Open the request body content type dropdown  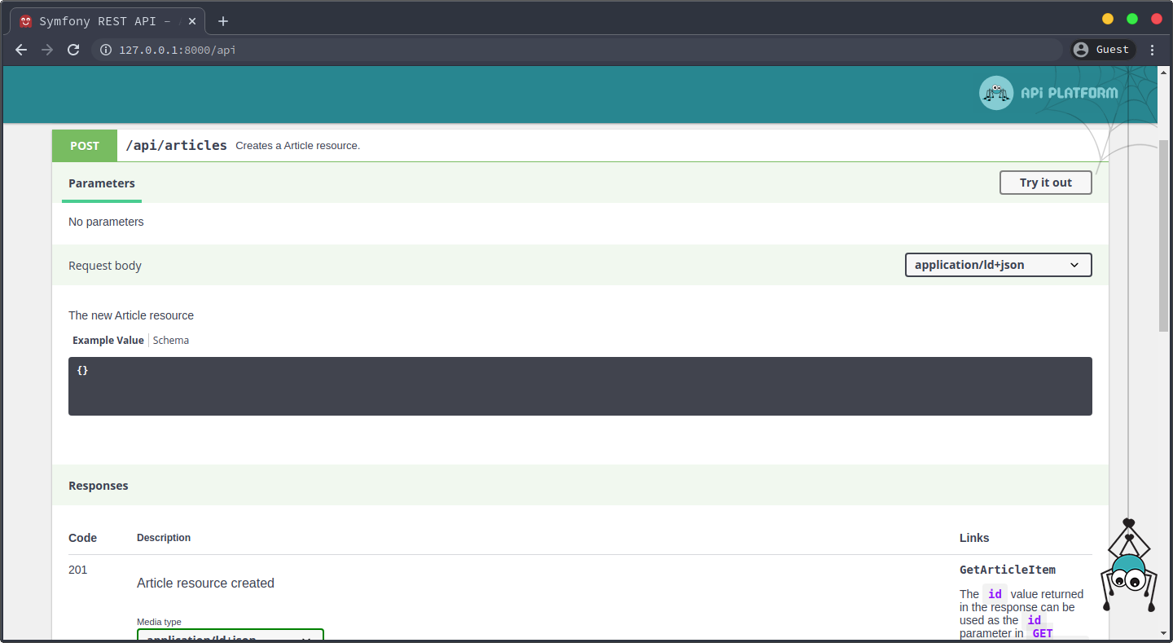998,265
